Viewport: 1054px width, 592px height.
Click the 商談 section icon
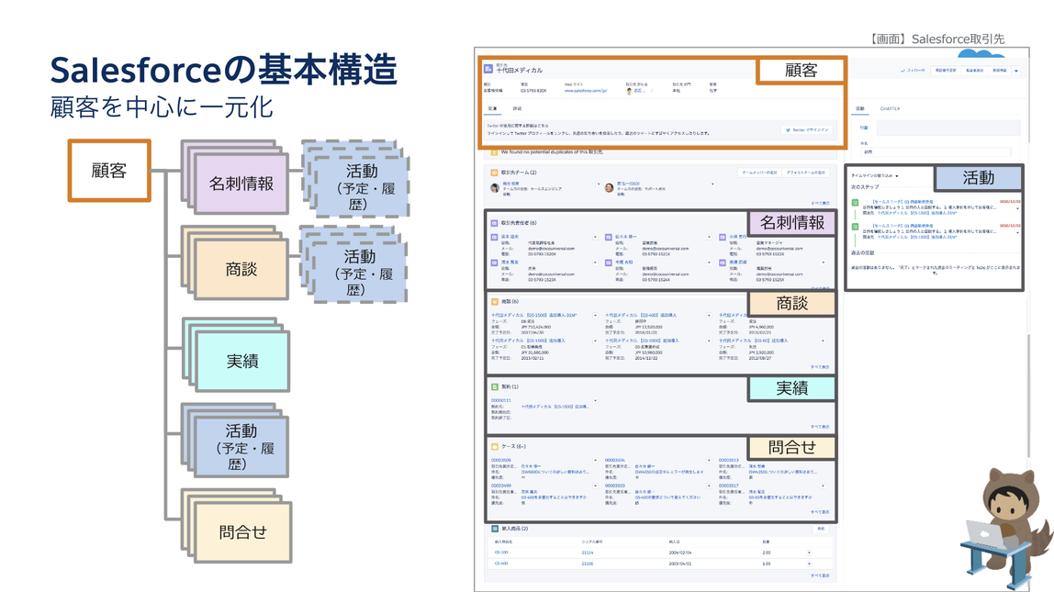tap(495, 302)
